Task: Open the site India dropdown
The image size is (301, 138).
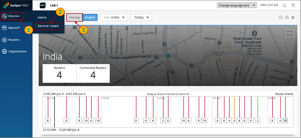Action: [x=114, y=18]
